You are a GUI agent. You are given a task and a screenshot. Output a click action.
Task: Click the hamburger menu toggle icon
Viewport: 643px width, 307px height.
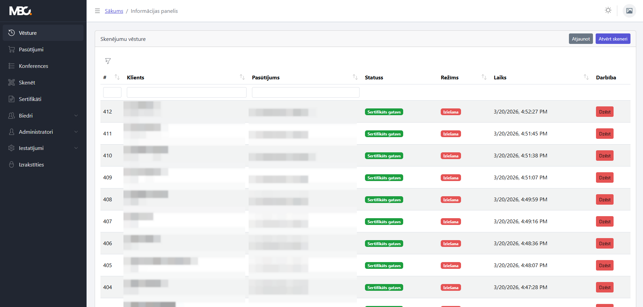click(x=97, y=11)
